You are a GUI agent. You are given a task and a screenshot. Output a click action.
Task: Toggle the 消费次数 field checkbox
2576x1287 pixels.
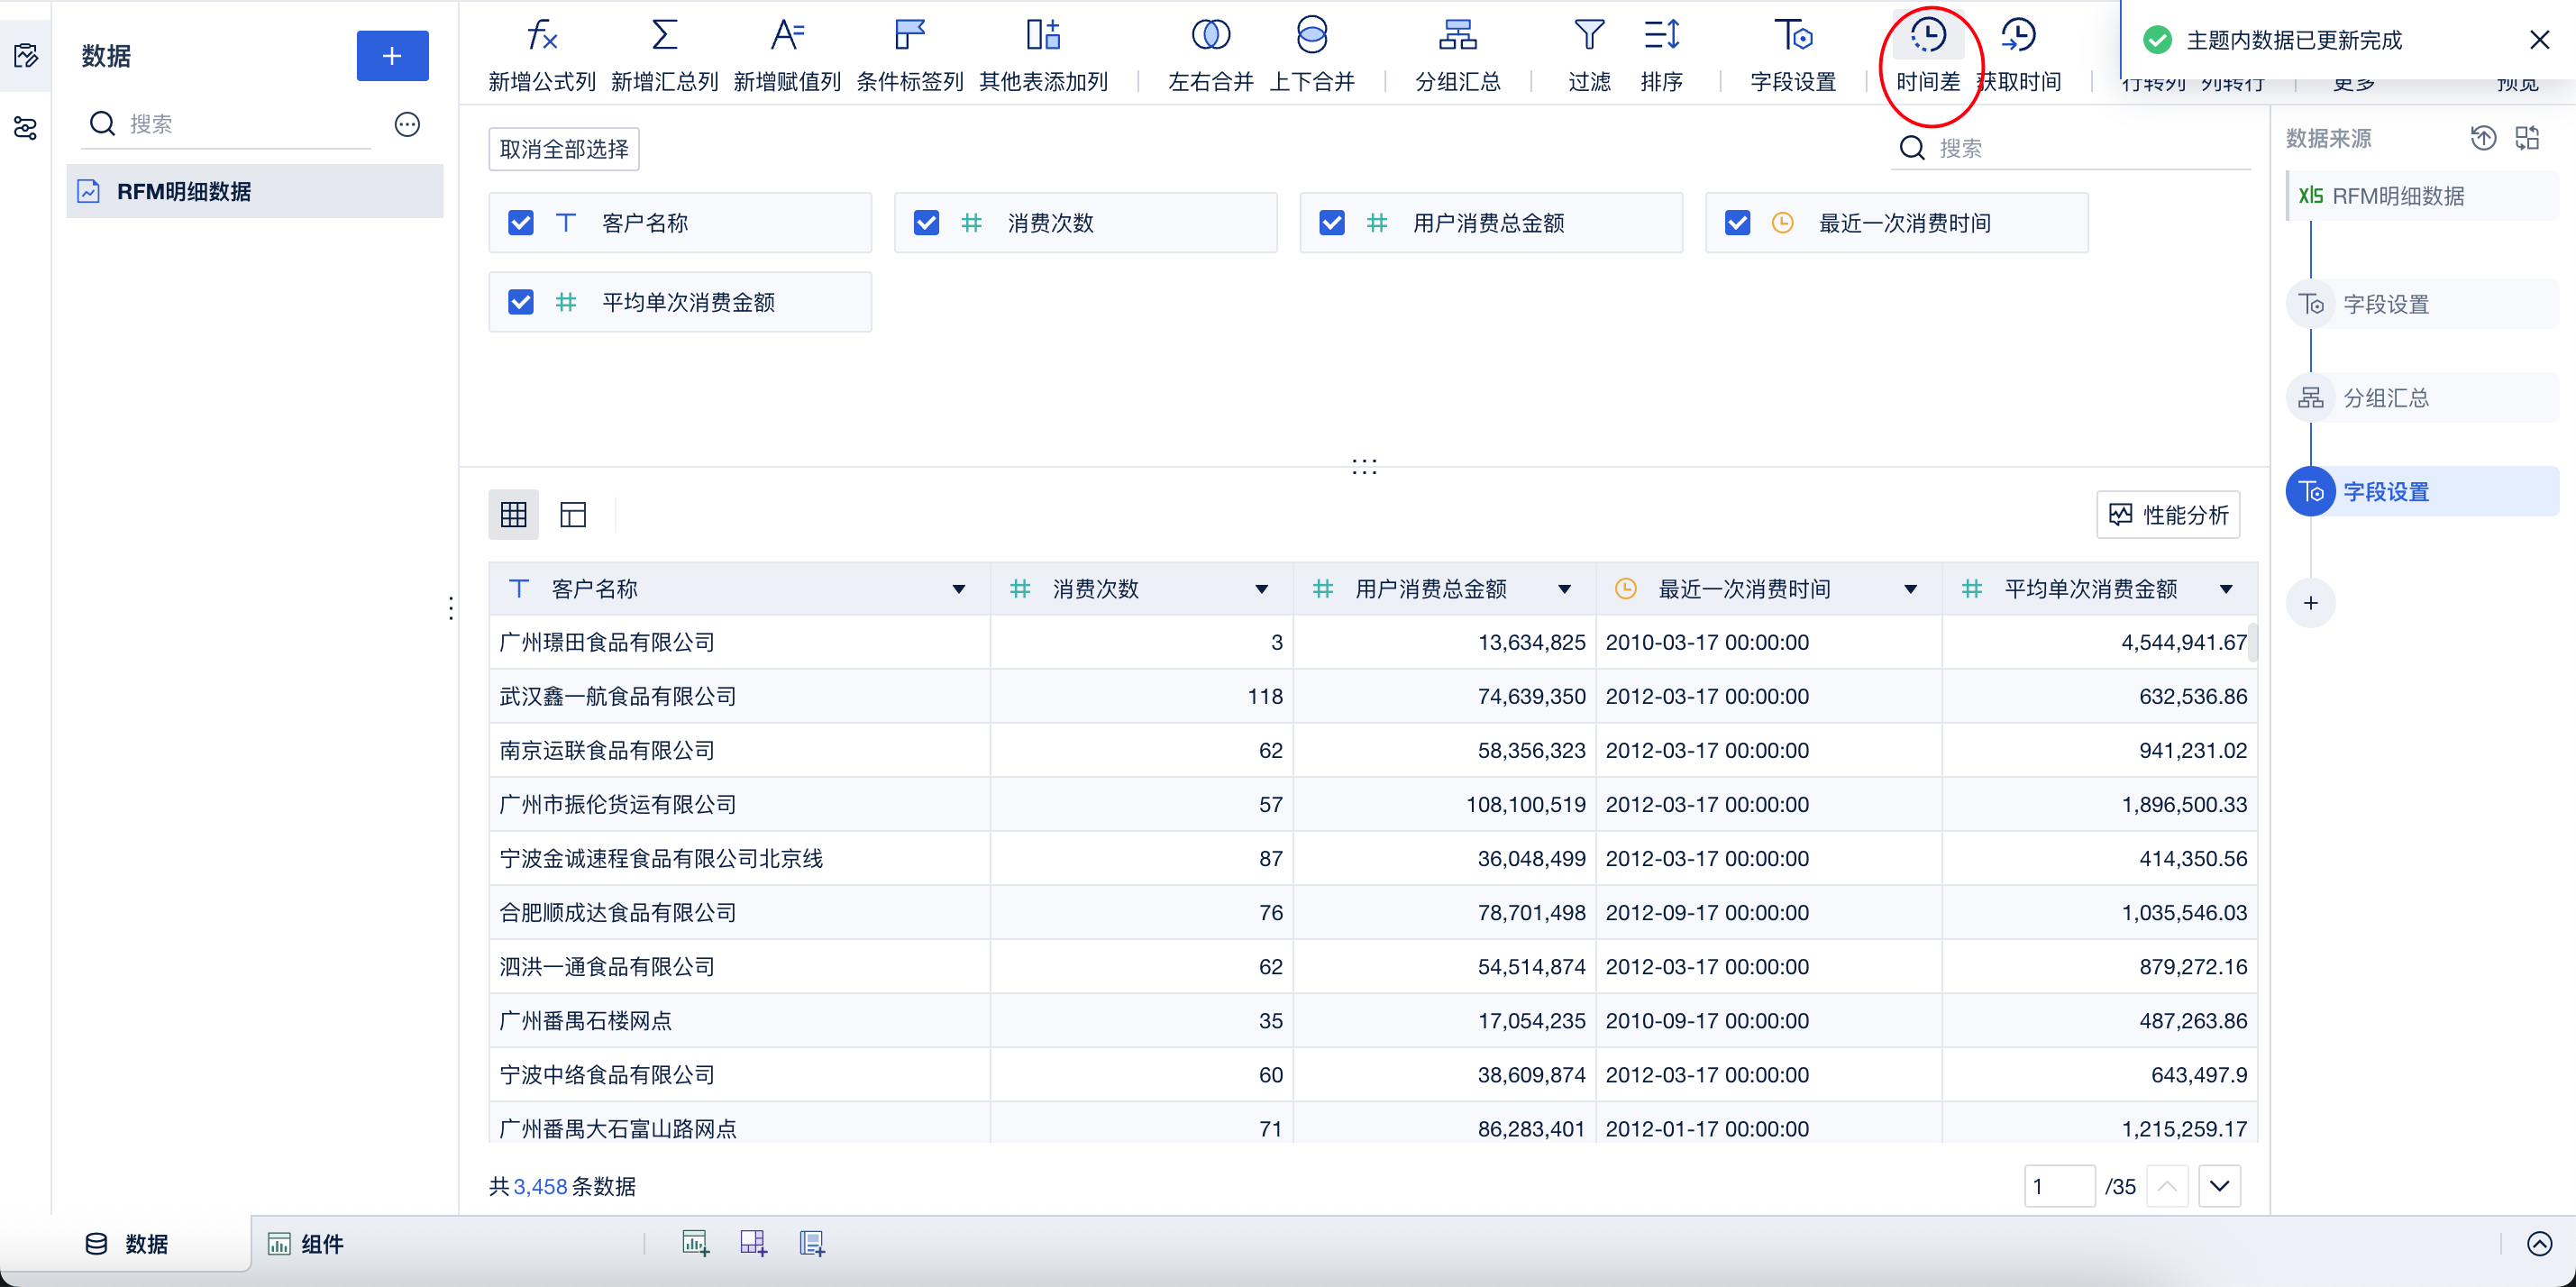tap(926, 223)
